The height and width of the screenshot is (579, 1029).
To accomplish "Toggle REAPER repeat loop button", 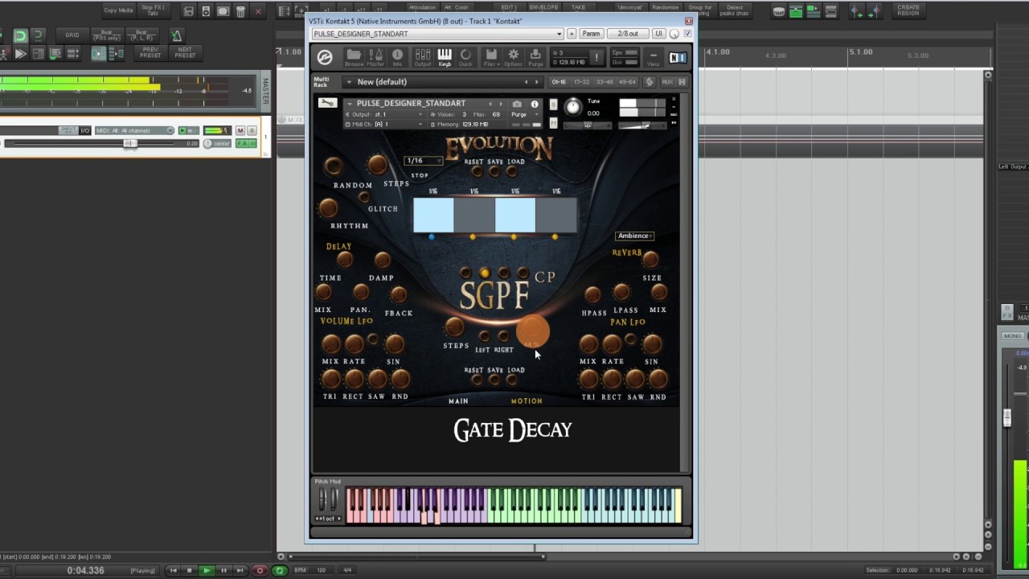I will click(279, 570).
